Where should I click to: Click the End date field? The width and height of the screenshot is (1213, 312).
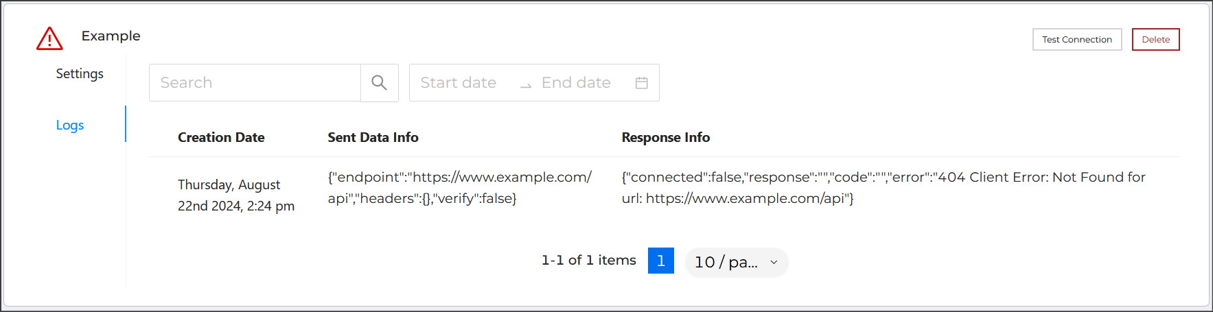click(577, 83)
